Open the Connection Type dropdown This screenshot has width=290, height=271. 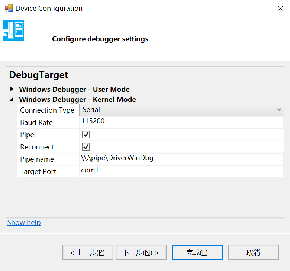(x=181, y=110)
